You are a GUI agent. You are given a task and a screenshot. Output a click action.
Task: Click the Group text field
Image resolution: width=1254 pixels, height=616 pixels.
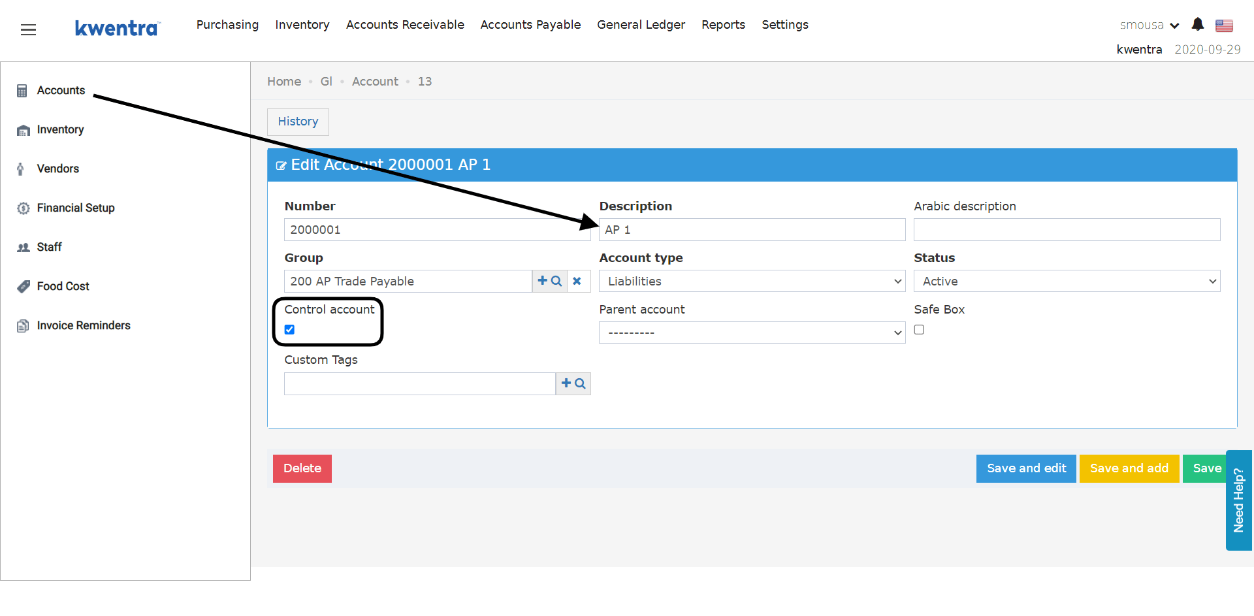[x=408, y=281]
